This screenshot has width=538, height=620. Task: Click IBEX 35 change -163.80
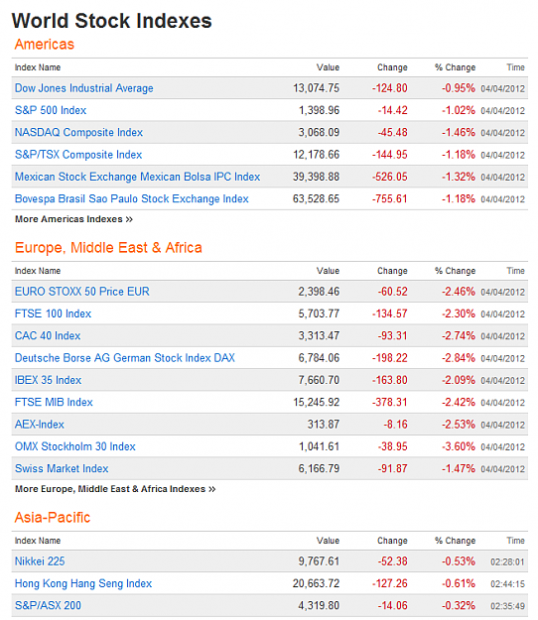tap(390, 380)
